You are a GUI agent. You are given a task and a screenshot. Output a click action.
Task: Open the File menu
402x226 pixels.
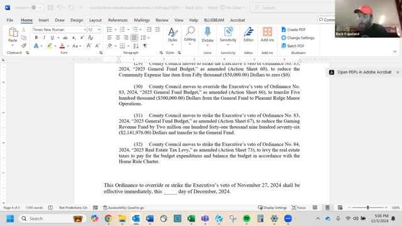click(10, 20)
